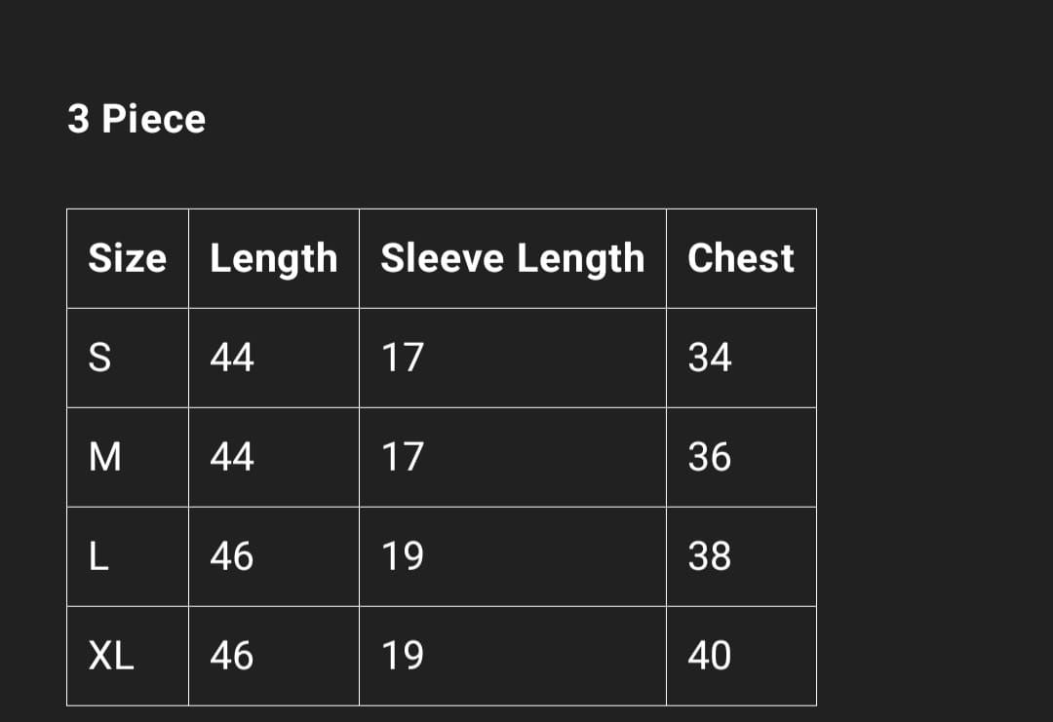Select the Sleeve Length column header
Viewport: 1053px width, 722px height.
coord(512,258)
